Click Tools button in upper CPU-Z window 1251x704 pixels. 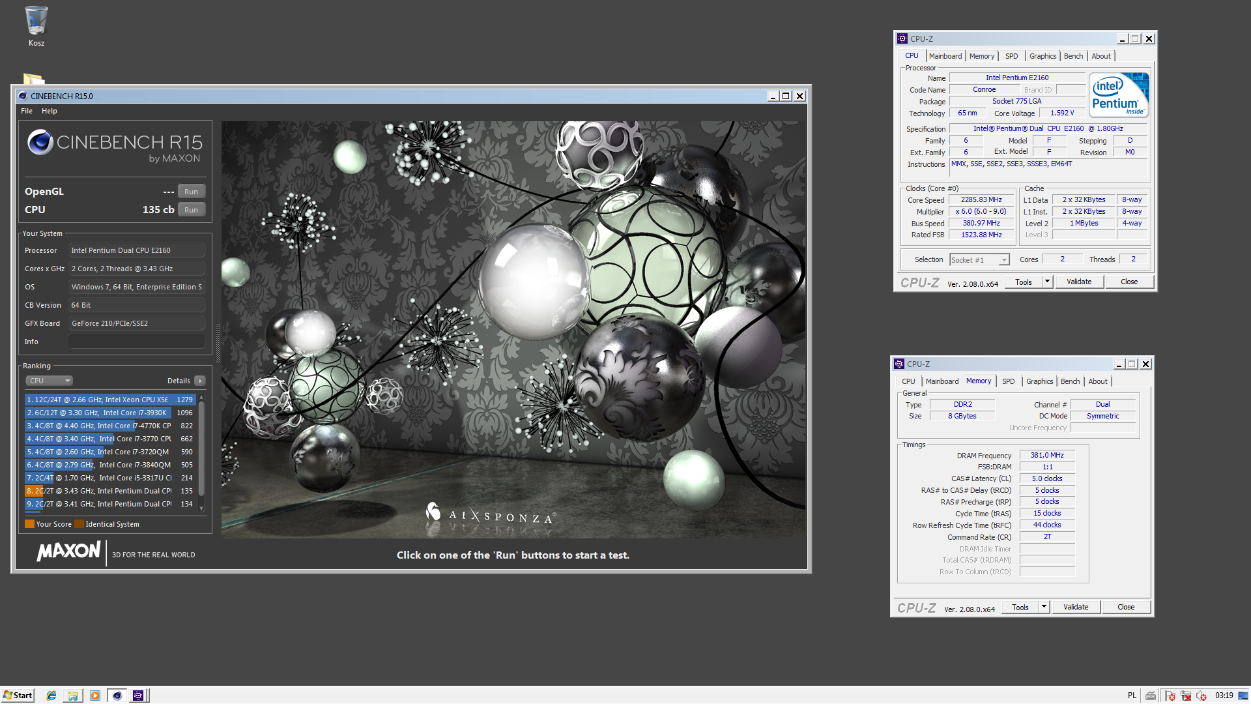pos(1023,282)
